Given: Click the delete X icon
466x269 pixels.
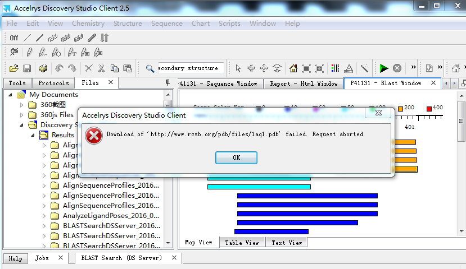Looking at the screenshot, I should (x=88, y=68).
